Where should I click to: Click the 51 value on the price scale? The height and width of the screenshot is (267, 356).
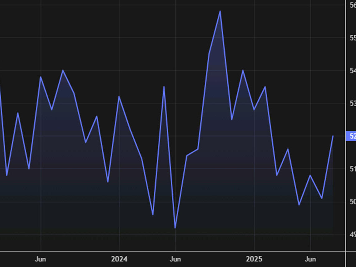tap(353, 169)
